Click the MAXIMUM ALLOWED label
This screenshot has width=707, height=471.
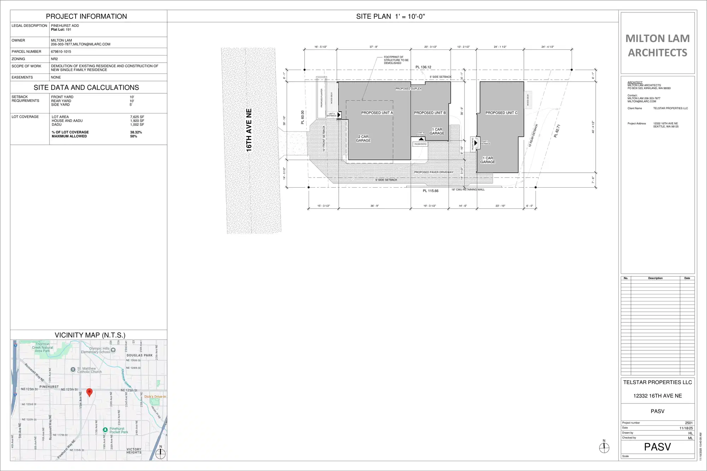click(x=69, y=136)
